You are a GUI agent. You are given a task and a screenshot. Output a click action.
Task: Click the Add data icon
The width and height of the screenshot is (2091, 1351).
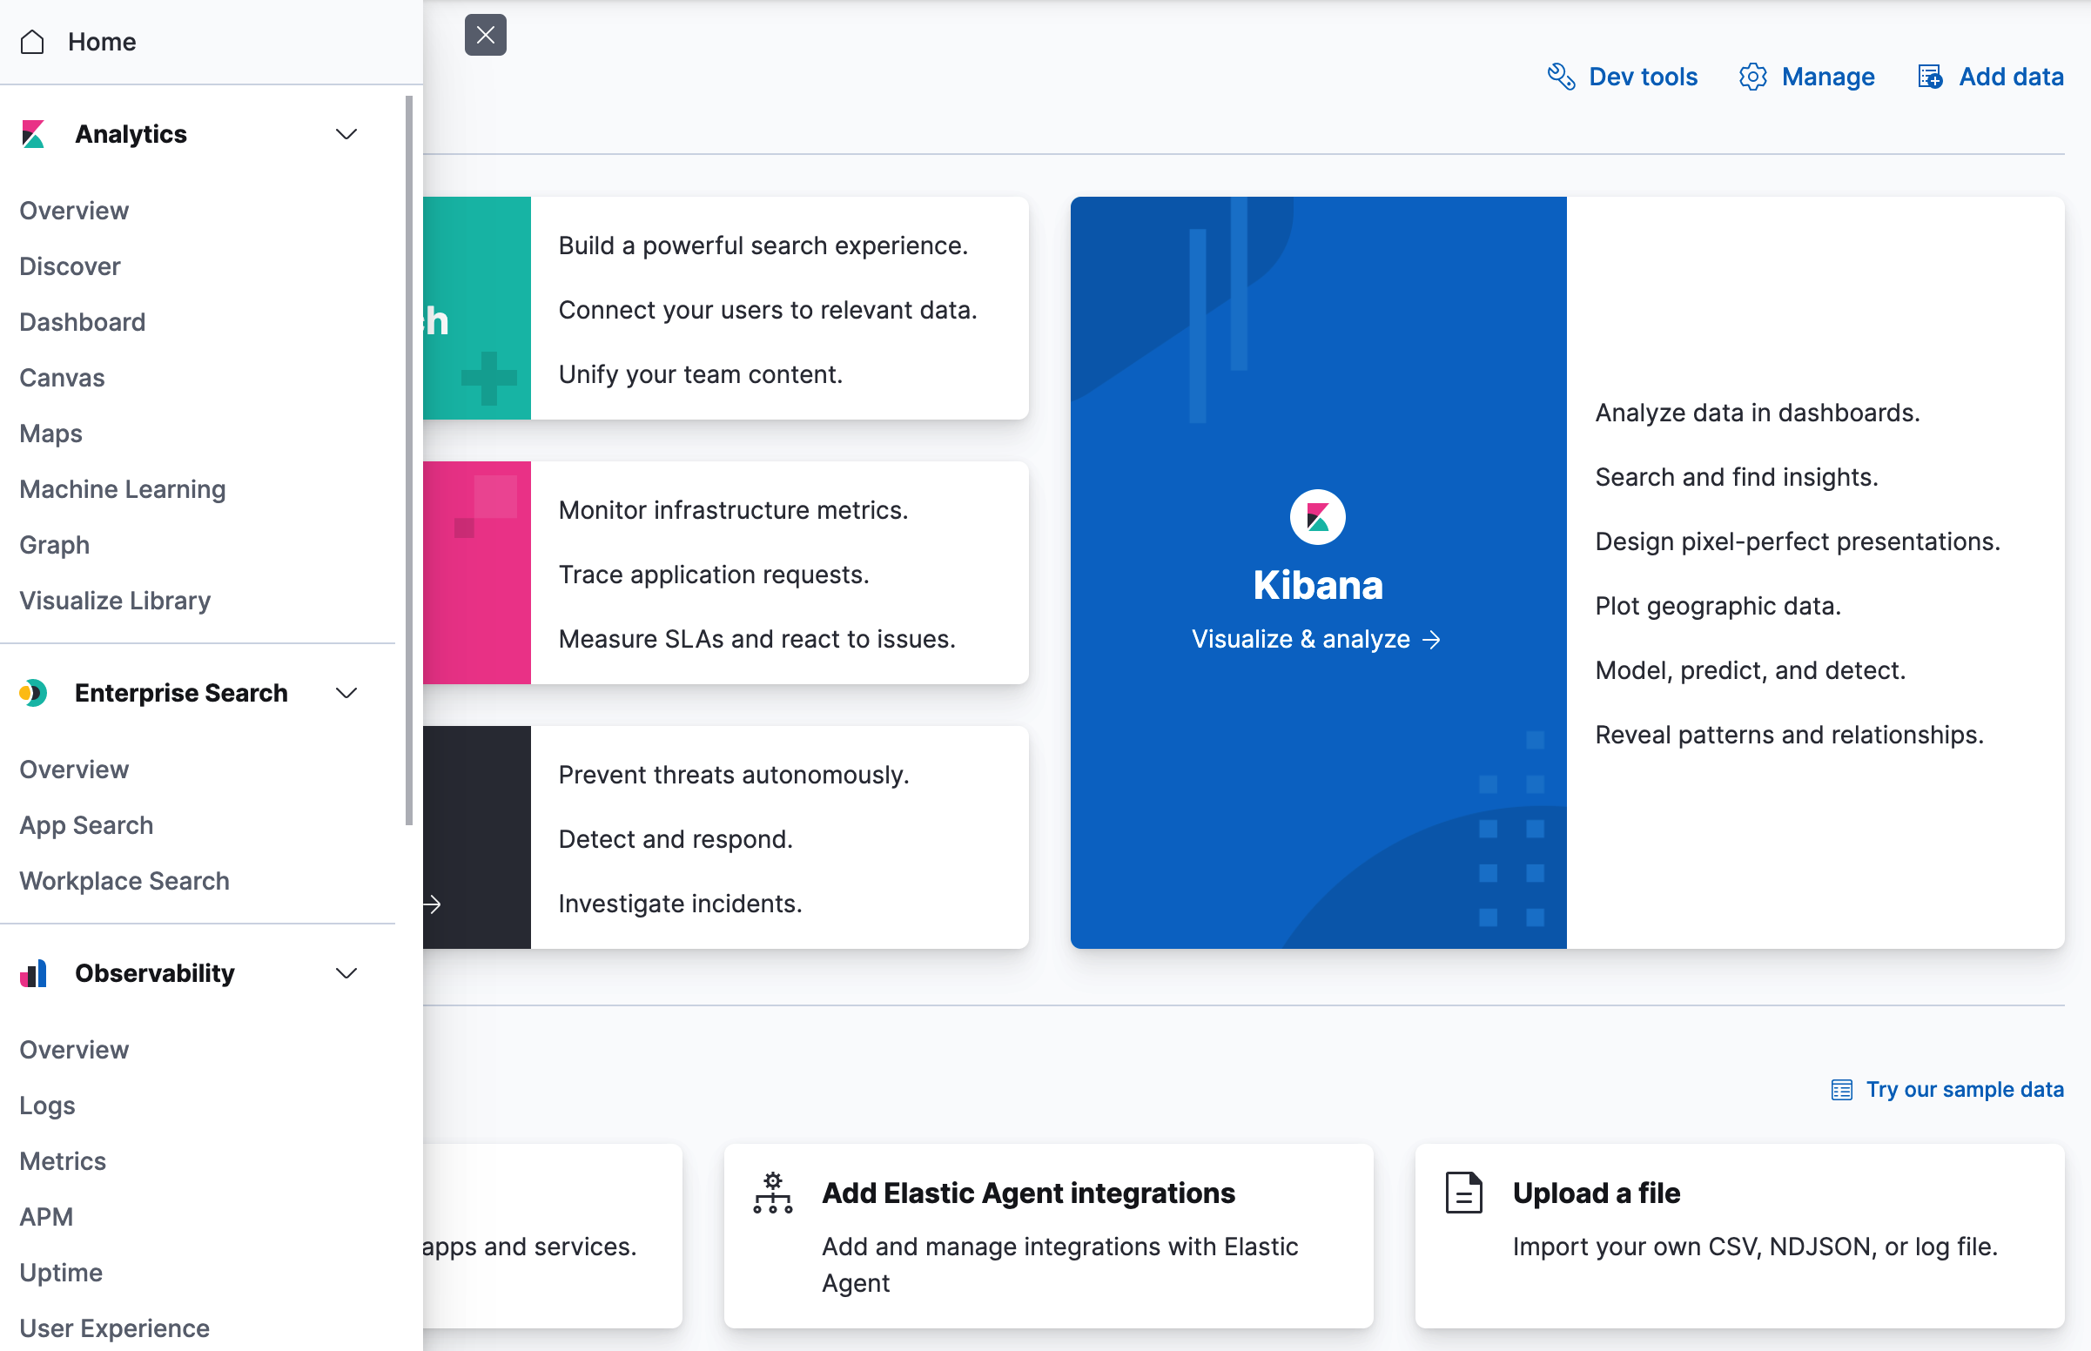click(1930, 77)
